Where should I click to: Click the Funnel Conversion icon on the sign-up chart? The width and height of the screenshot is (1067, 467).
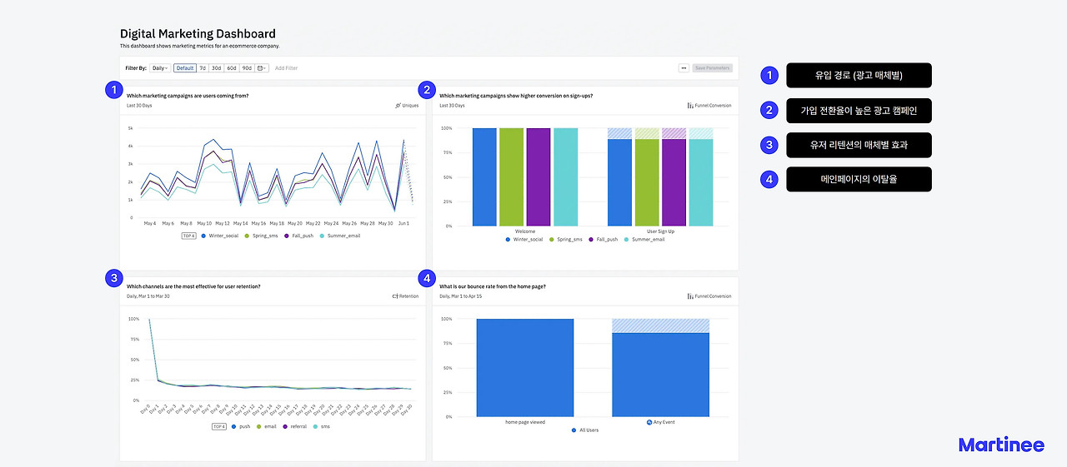point(690,106)
